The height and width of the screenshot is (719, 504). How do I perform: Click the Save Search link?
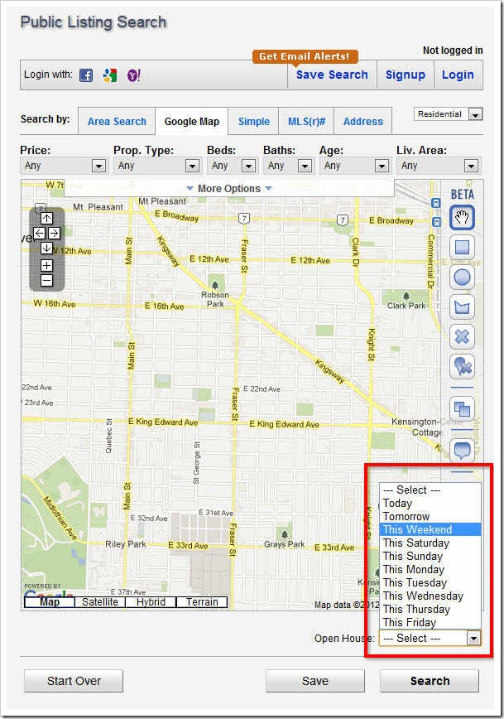point(332,75)
